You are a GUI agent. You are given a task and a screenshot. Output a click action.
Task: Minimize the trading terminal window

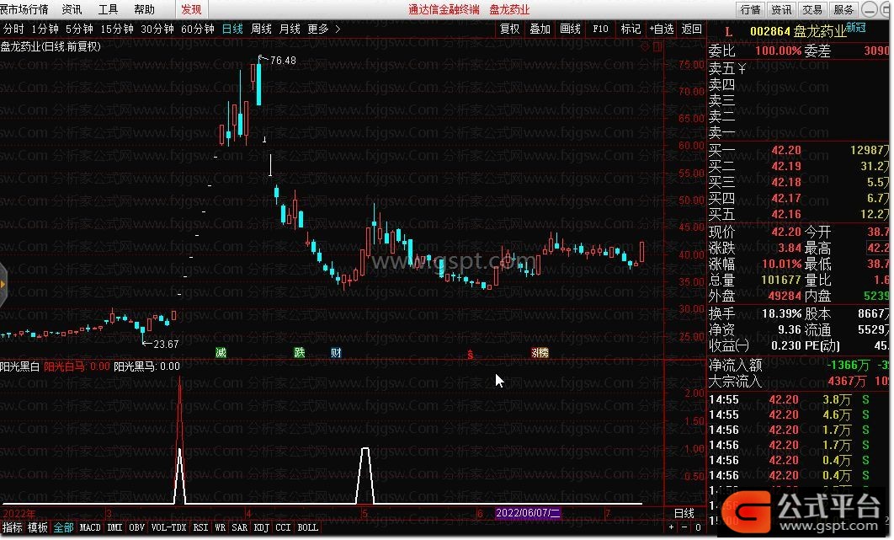coord(870,9)
